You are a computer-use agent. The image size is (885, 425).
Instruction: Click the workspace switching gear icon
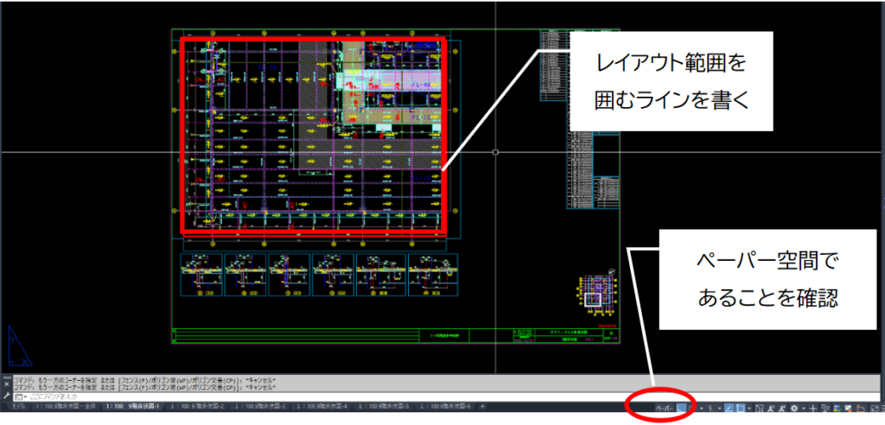pyautogui.click(x=794, y=408)
